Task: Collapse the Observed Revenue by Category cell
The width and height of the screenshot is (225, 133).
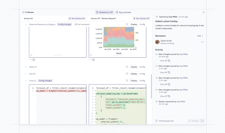Action: (x=26, y=25)
